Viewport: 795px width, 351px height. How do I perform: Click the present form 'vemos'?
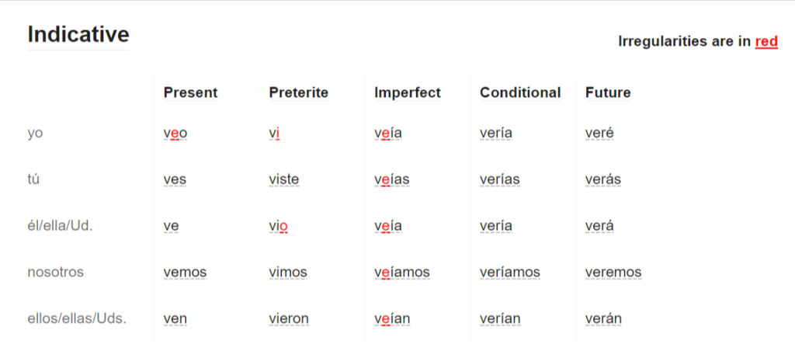click(185, 273)
